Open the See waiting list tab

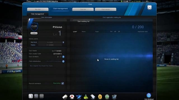point(83,21)
